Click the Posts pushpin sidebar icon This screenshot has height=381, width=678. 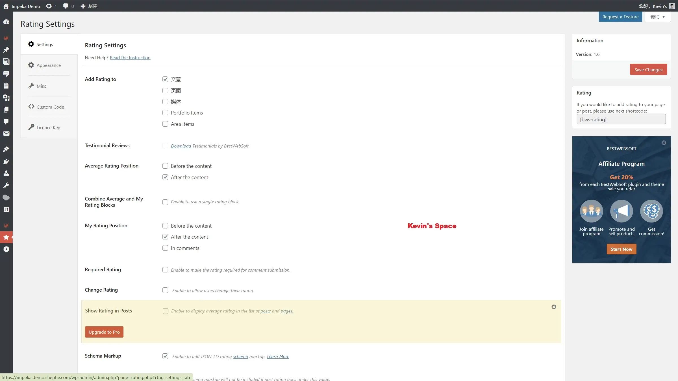(6, 50)
